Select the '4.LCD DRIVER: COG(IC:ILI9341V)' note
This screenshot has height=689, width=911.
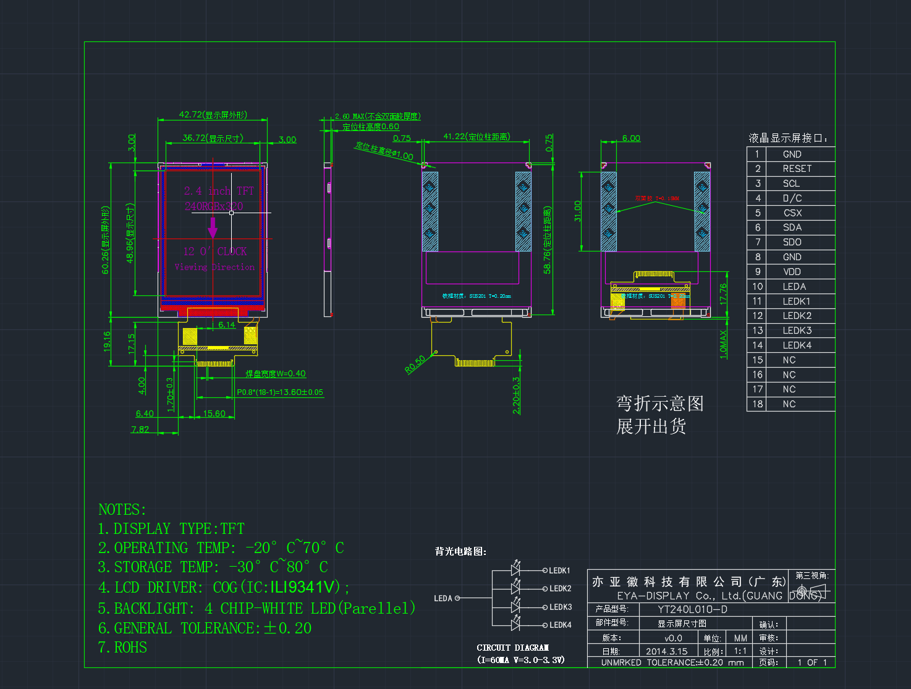tap(224, 587)
